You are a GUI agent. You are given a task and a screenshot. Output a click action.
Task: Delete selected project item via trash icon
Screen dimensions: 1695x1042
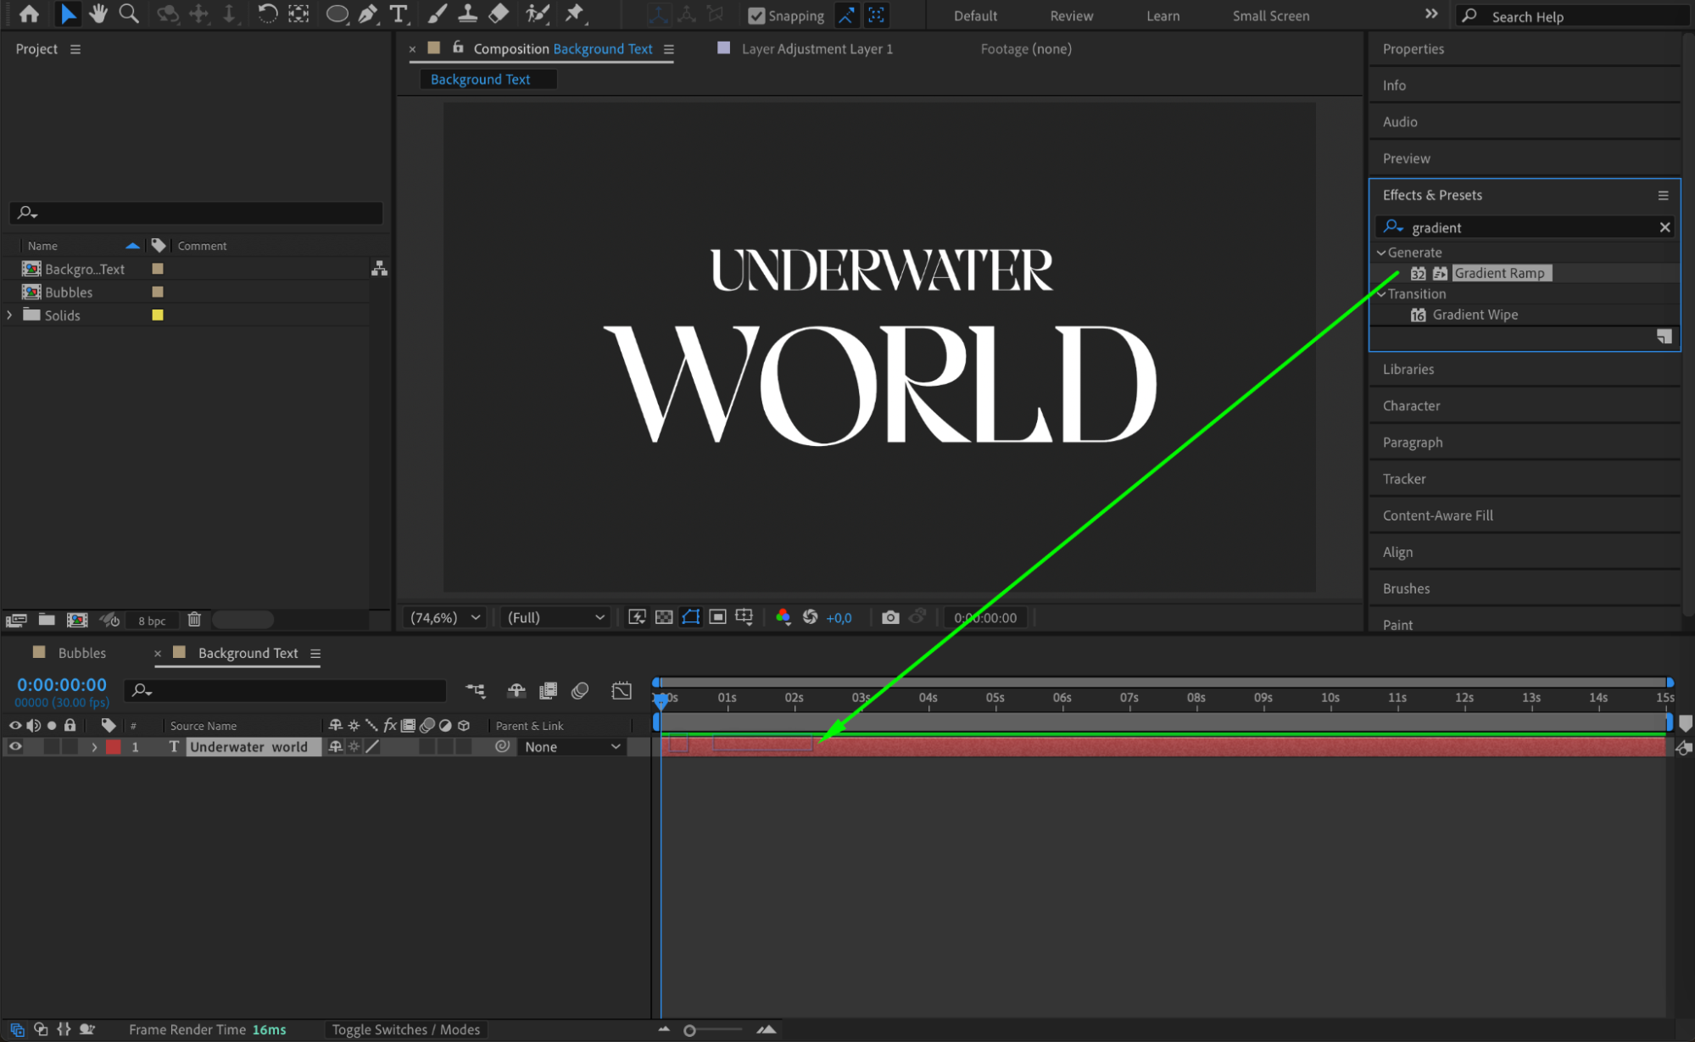coord(194,620)
